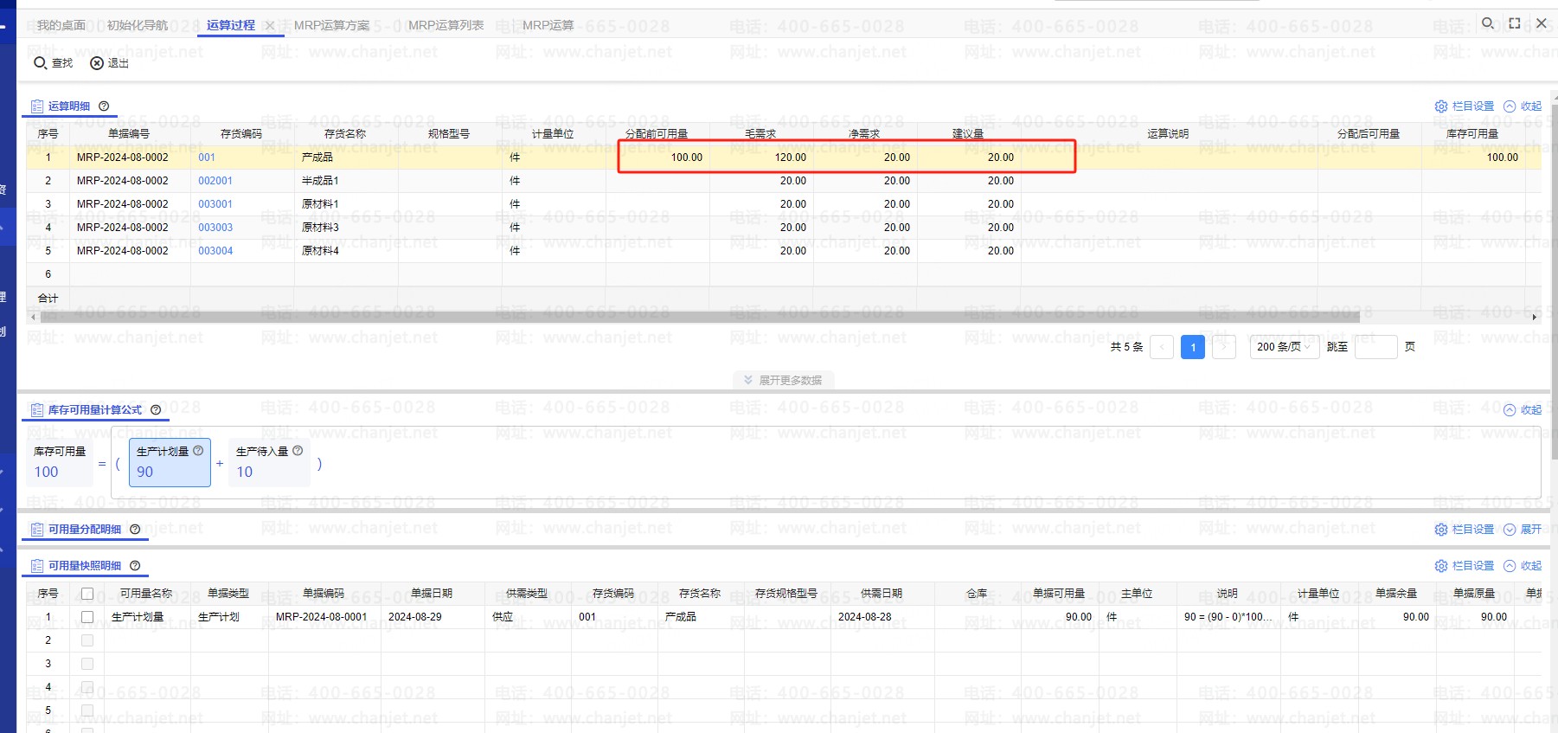Expand more data with 展开更多数据

783,380
